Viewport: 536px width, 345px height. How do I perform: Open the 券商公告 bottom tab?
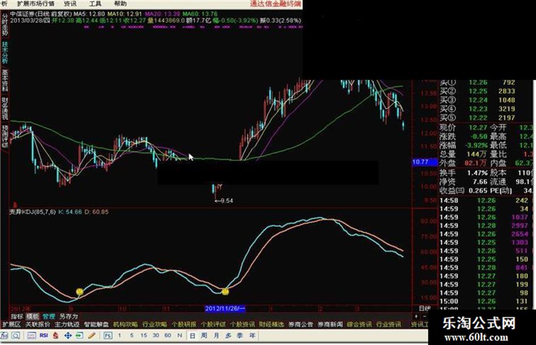301,324
